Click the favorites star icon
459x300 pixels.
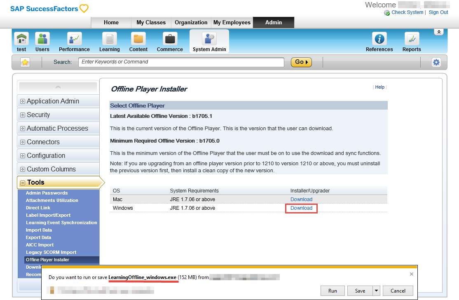(x=25, y=62)
